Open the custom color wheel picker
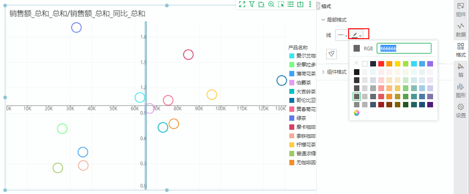 [x=357, y=113]
